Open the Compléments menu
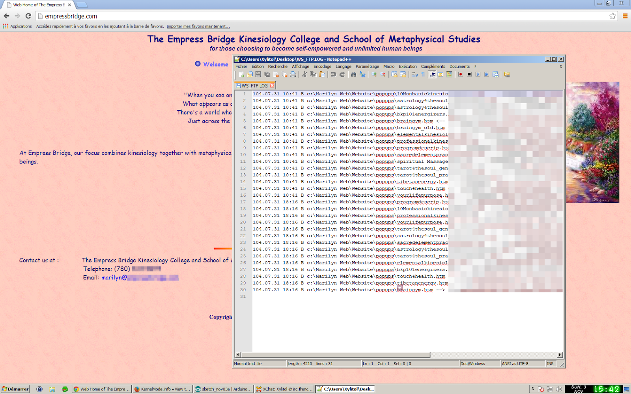The width and height of the screenshot is (631, 394). tap(433, 67)
